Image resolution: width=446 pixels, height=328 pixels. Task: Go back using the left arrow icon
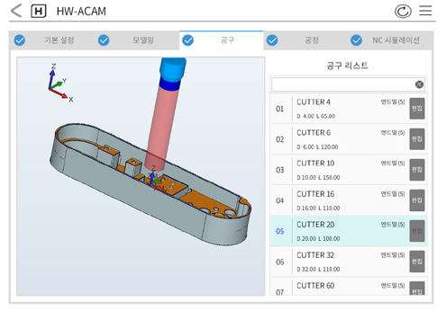pos(16,11)
